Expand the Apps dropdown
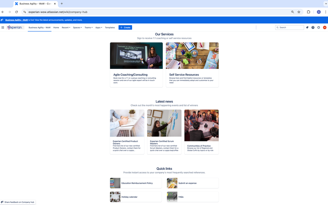The image size is (328, 205). pos(99,28)
